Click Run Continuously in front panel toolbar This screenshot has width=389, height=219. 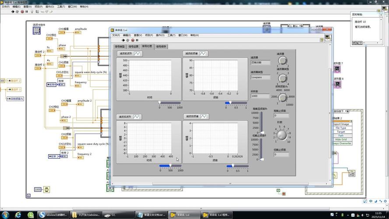[128, 40]
